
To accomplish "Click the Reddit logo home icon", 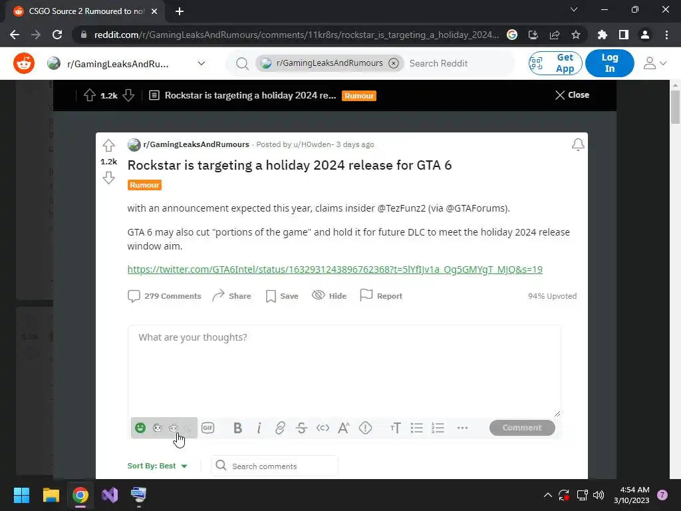I will point(24,63).
